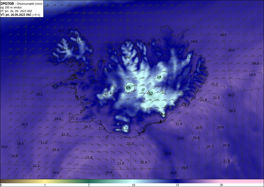Click the 20.9 value label
Image resolution: width=264 pixels, height=187 pixels.
(x=199, y=128)
